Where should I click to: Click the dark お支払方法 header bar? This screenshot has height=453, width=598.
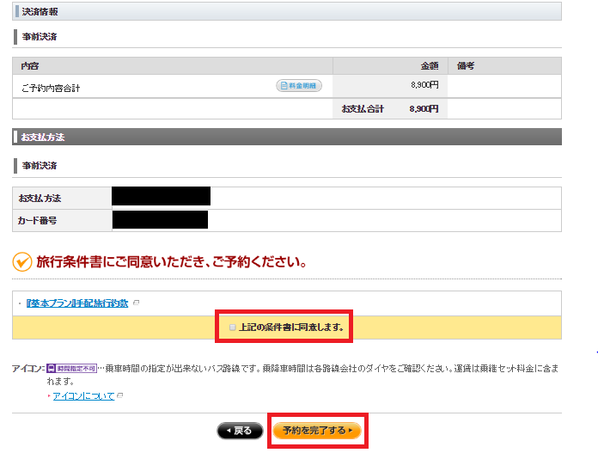click(x=287, y=137)
